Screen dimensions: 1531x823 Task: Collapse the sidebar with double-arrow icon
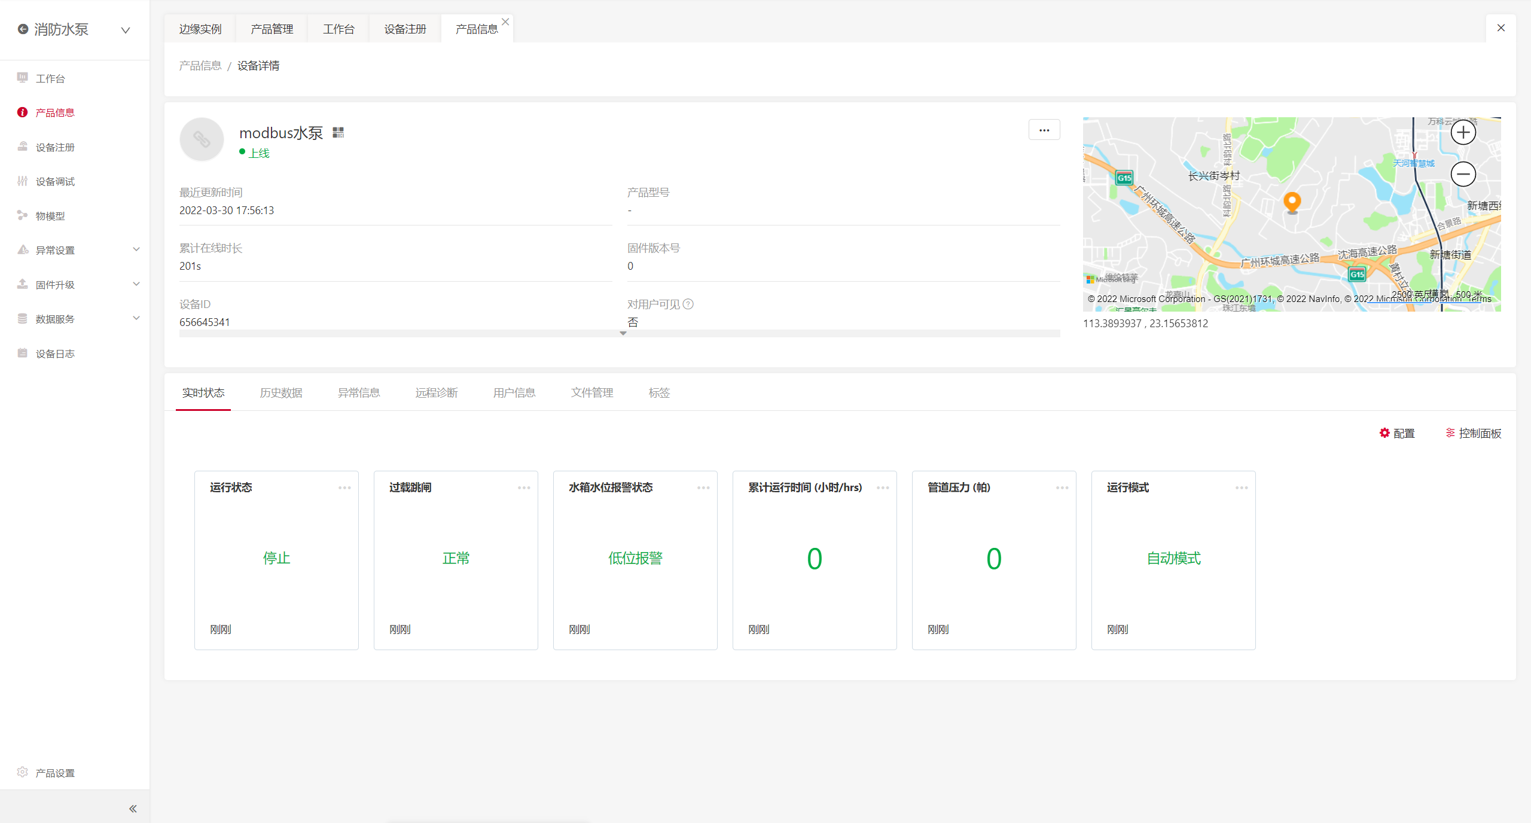[133, 809]
